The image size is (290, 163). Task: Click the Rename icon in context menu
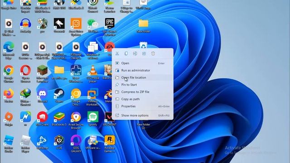(135, 53)
